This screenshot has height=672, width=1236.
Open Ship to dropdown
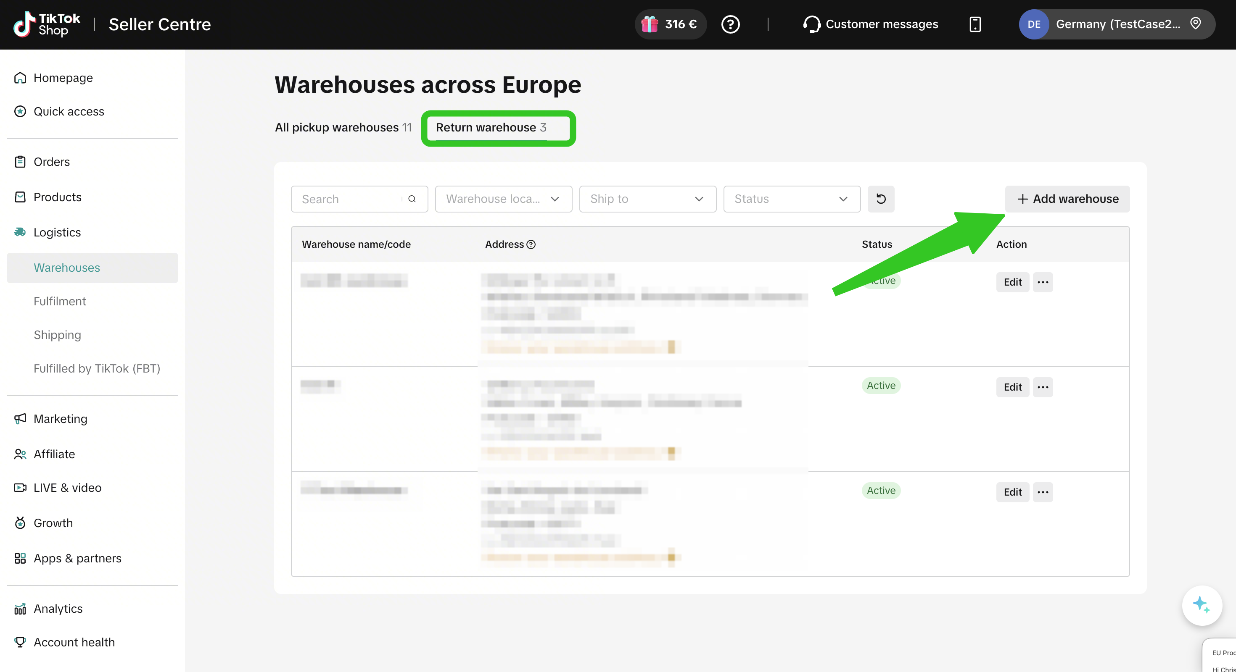click(647, 199)
